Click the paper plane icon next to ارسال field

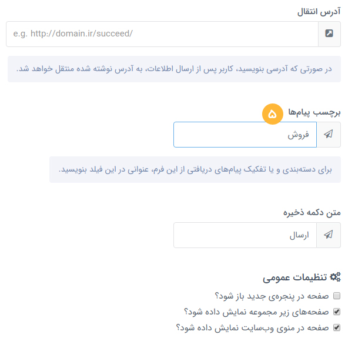(329, 235)
